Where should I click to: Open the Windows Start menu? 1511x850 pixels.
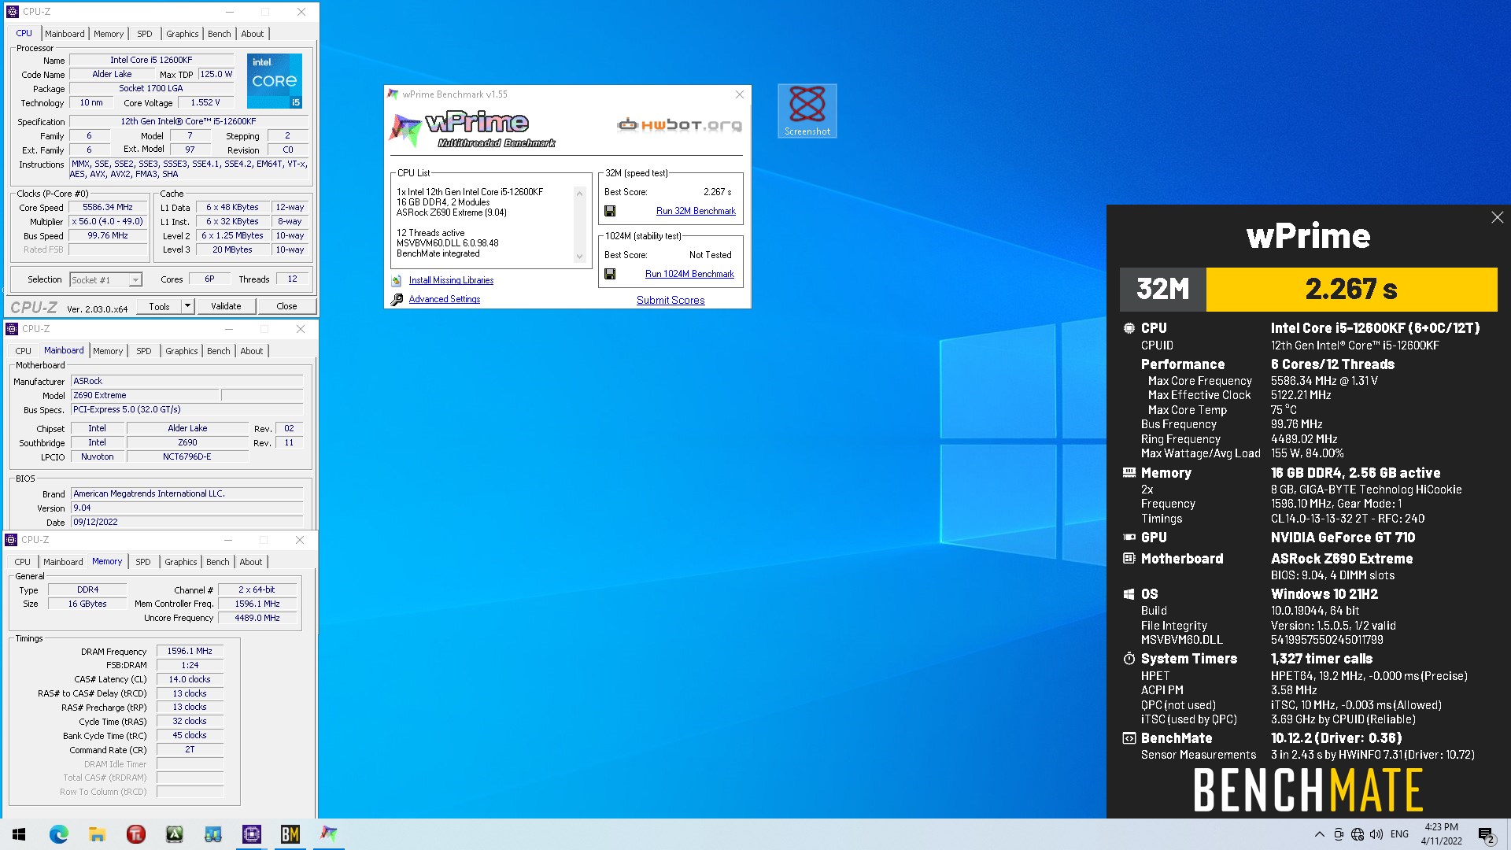pos(19,834)
